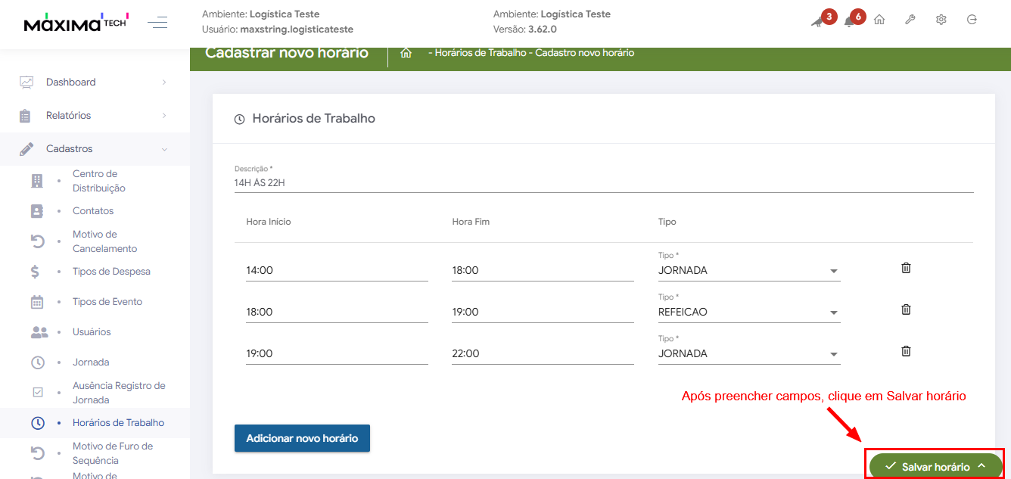Collapse the Cadastros menu section
Image resolution: width=1011 pixels, height=479 pixels.
(95, 149)
